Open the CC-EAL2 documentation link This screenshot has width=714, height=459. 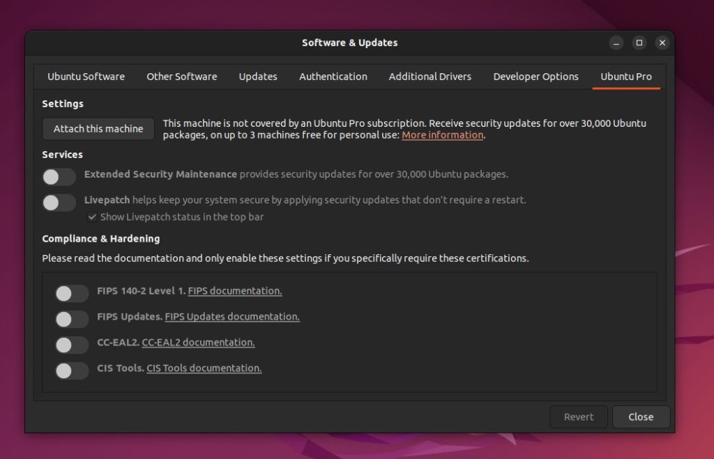(x=198, y=343)
